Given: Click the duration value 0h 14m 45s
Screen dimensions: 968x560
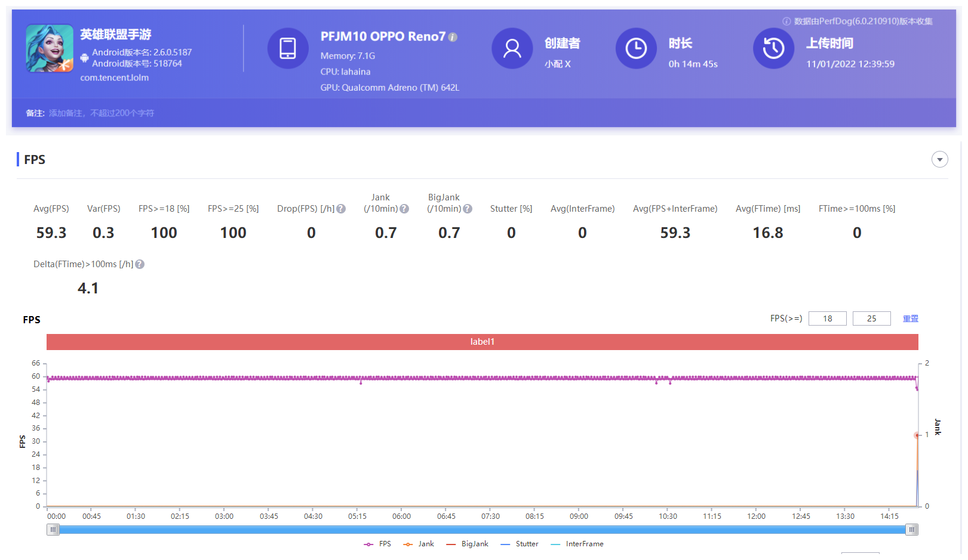Looking at the screenshot, I should (693, 64).
